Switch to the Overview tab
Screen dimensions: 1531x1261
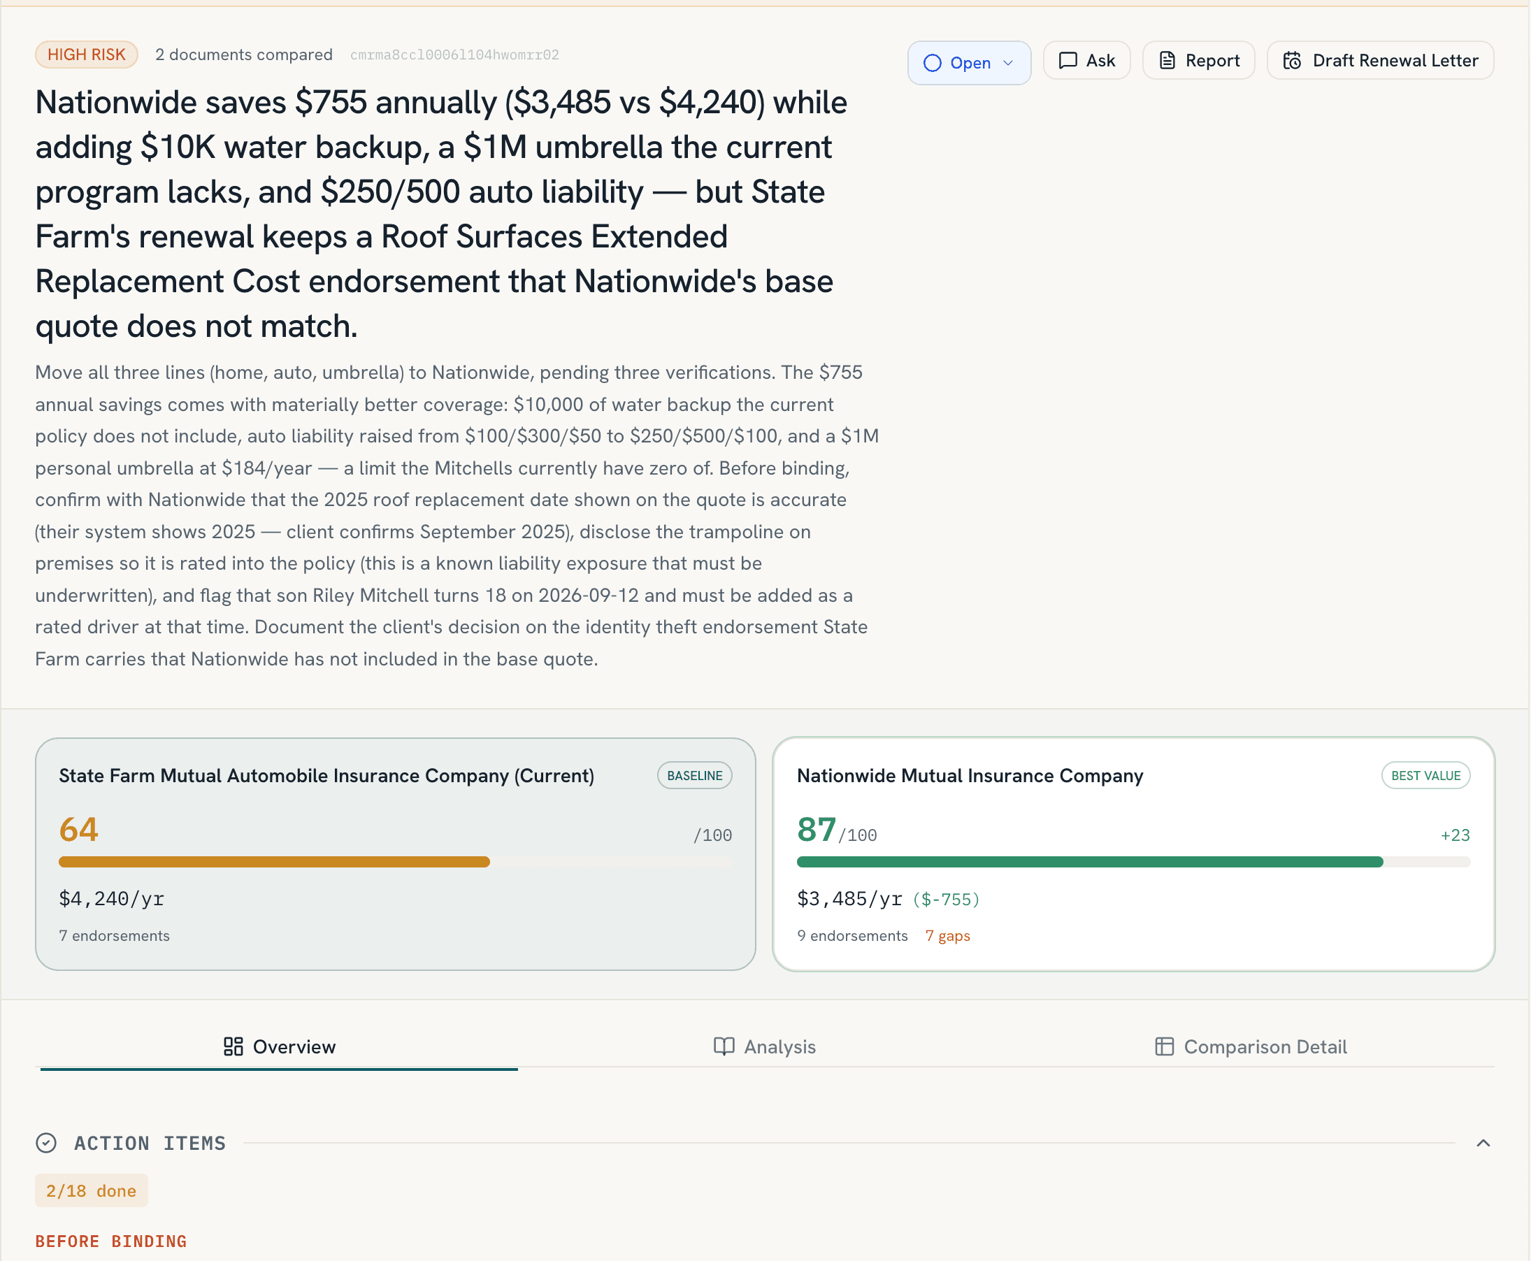coord(279,1046)
